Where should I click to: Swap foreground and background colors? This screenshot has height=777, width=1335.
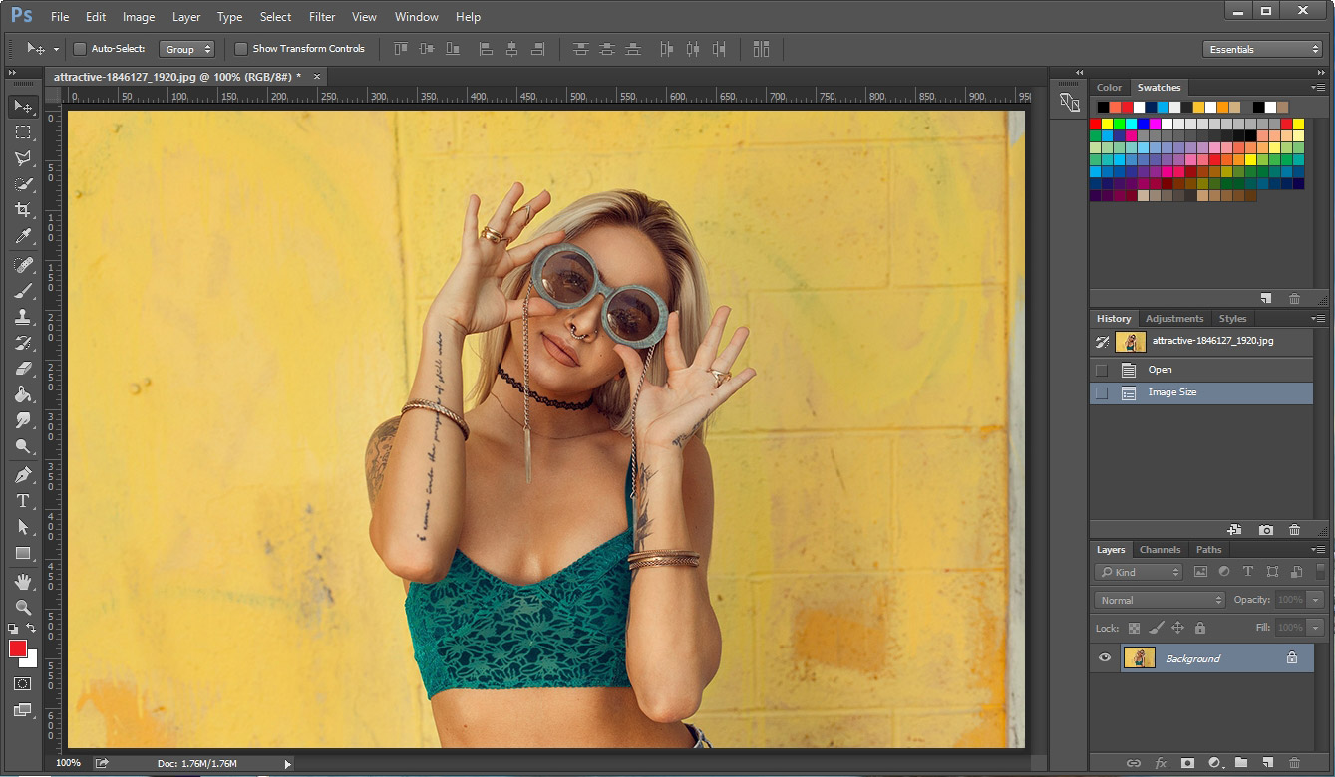pos(31,629)
